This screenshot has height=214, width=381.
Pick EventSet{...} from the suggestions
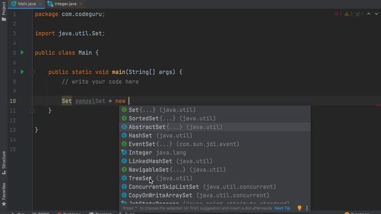coord(215,144)
